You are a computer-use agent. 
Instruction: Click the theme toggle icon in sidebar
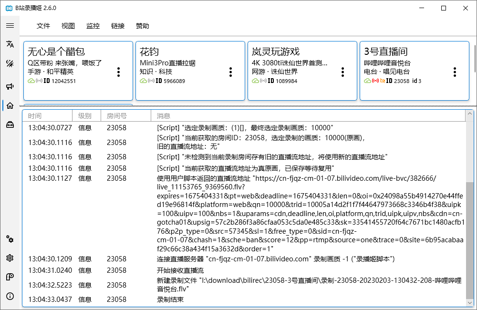(x=10, y=63)
